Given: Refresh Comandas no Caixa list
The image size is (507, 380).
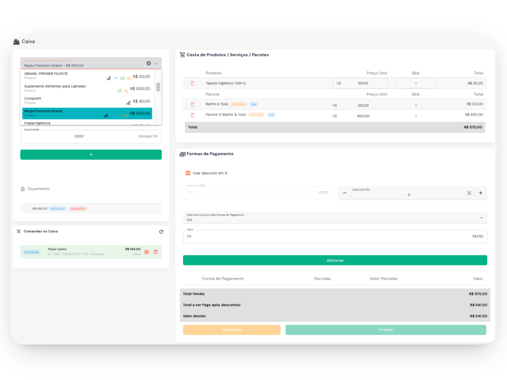Looking at the screenshot, I should tap(161, 232).
